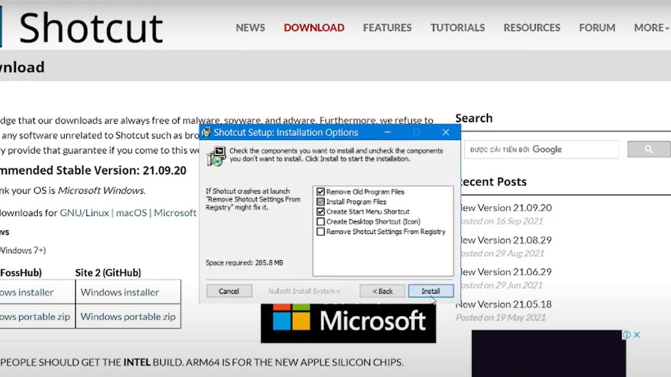This screenshot has height=377, width=671.
Task: Click the Space required: 285.8 MB text
Action: 244,263
